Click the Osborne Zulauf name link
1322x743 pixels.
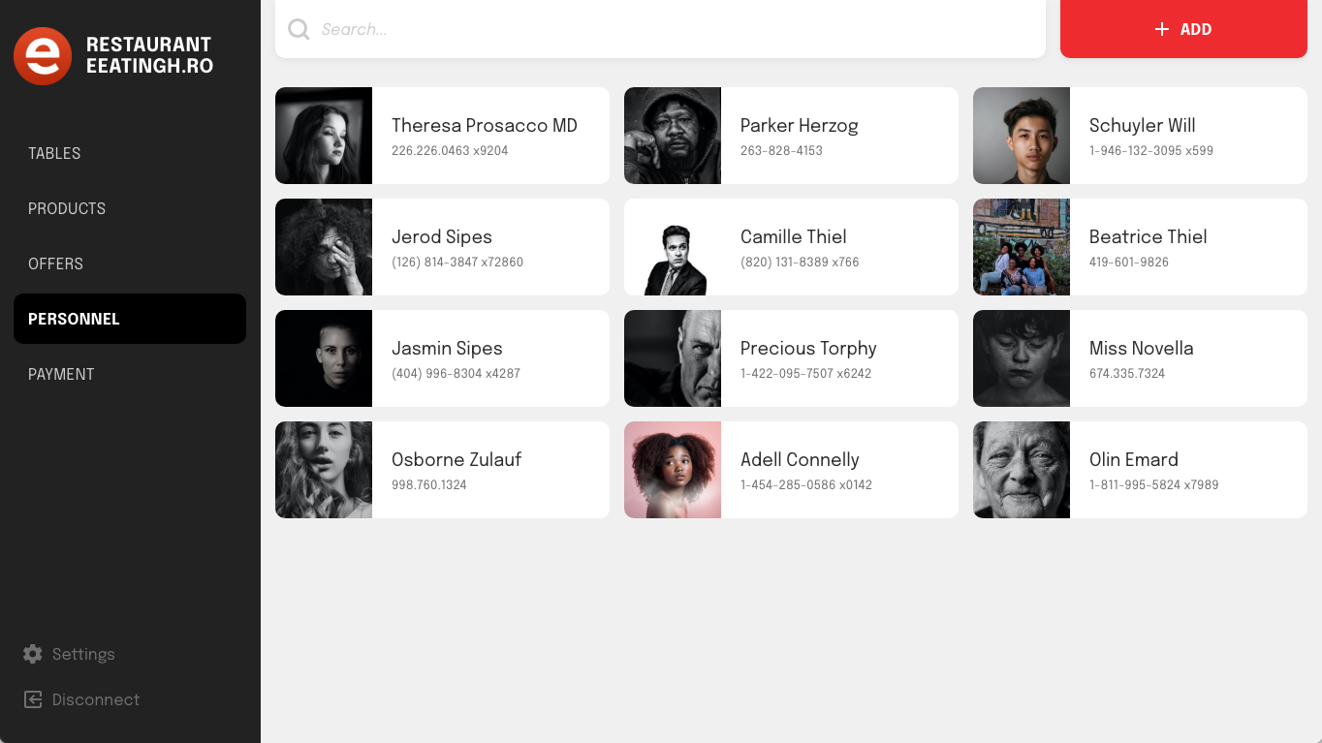pyautogui.click(x=456, y=459)
